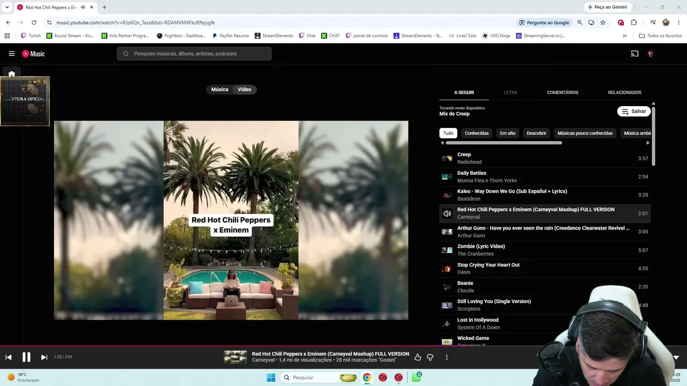This screenshot has width=687, height=386.
Task: Play Kaleo - Way Down We Go
Action: click(x=545, y=195)
